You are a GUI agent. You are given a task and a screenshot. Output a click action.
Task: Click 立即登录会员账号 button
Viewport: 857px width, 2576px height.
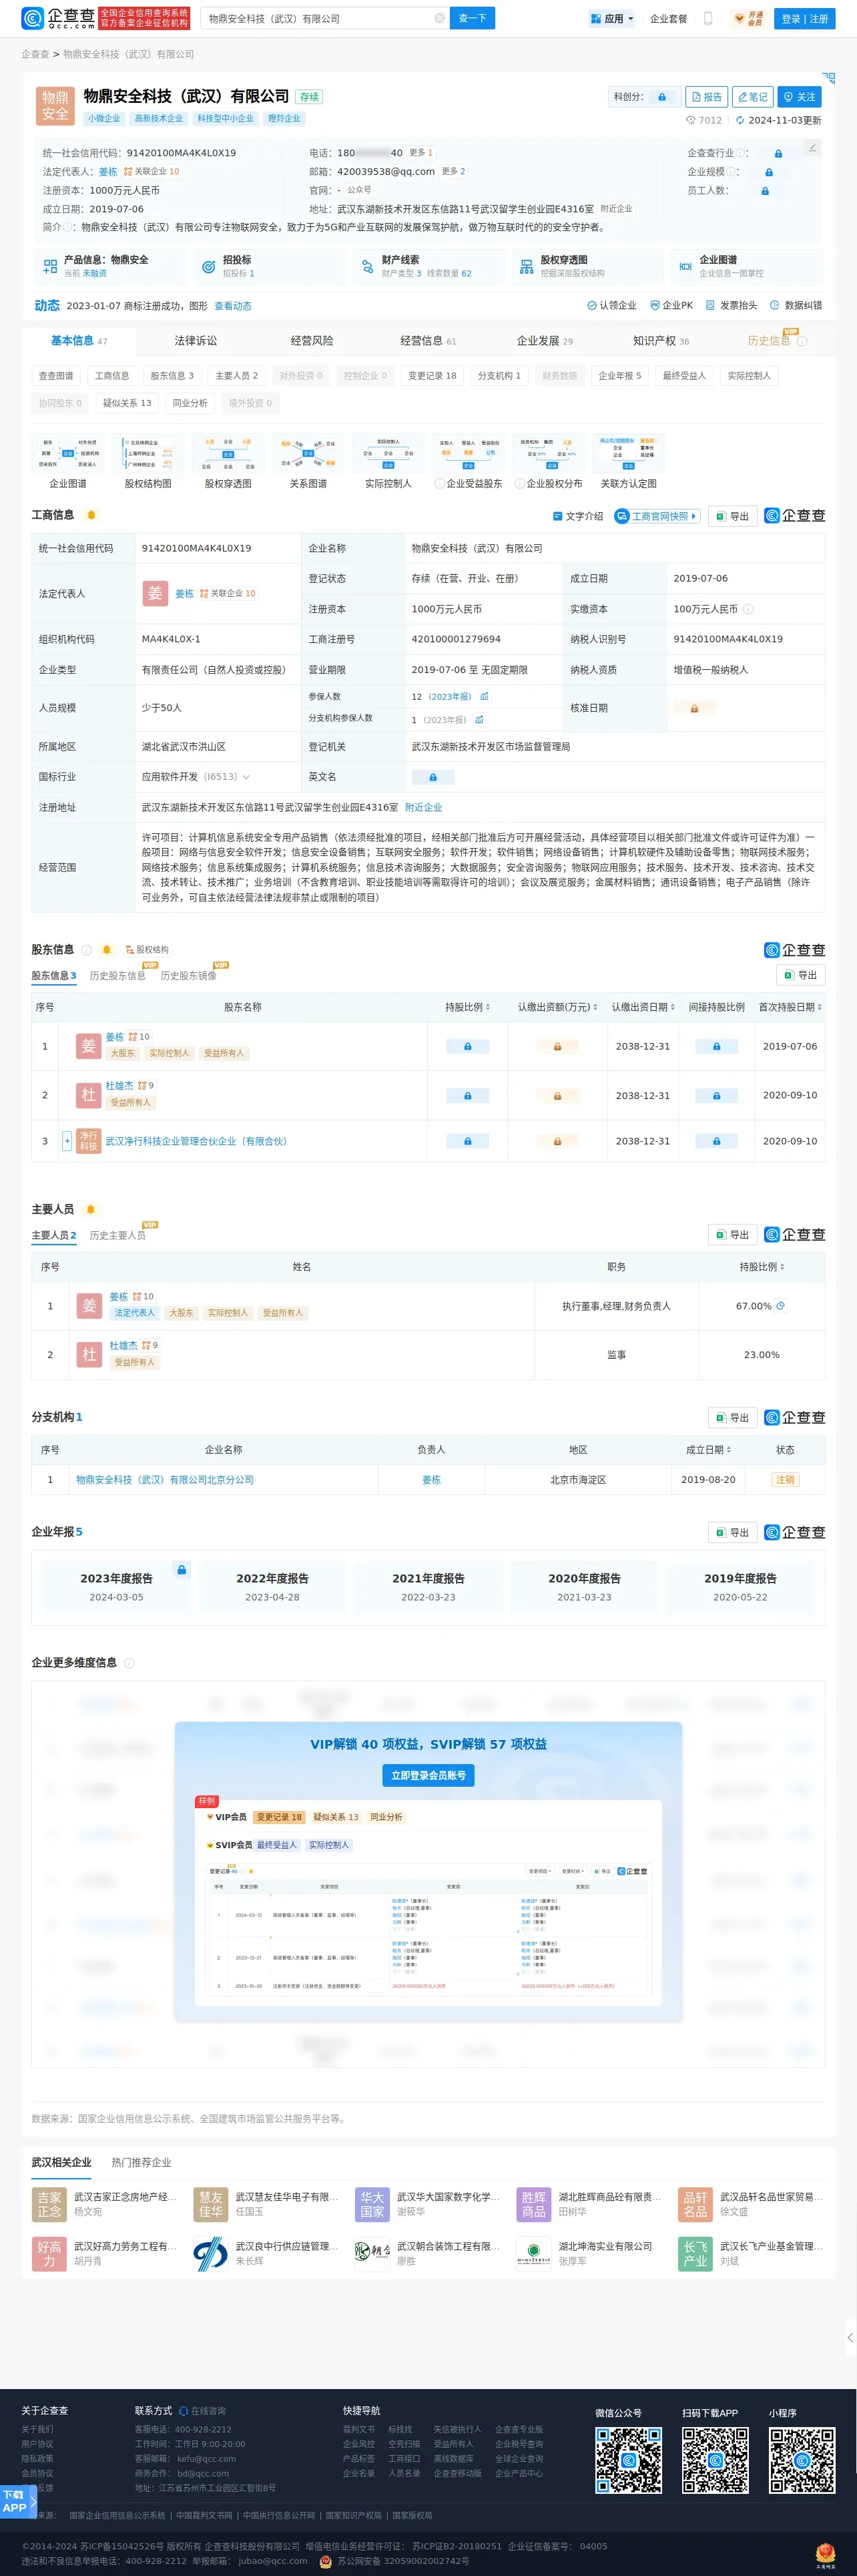coord(428,1775)
